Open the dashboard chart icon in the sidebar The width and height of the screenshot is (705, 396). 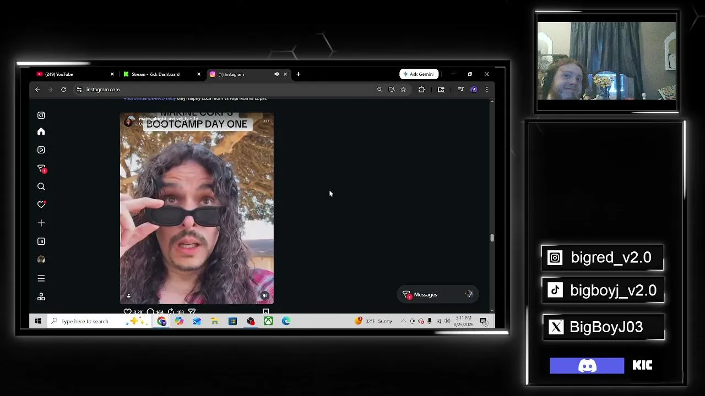tap(41, 241)
